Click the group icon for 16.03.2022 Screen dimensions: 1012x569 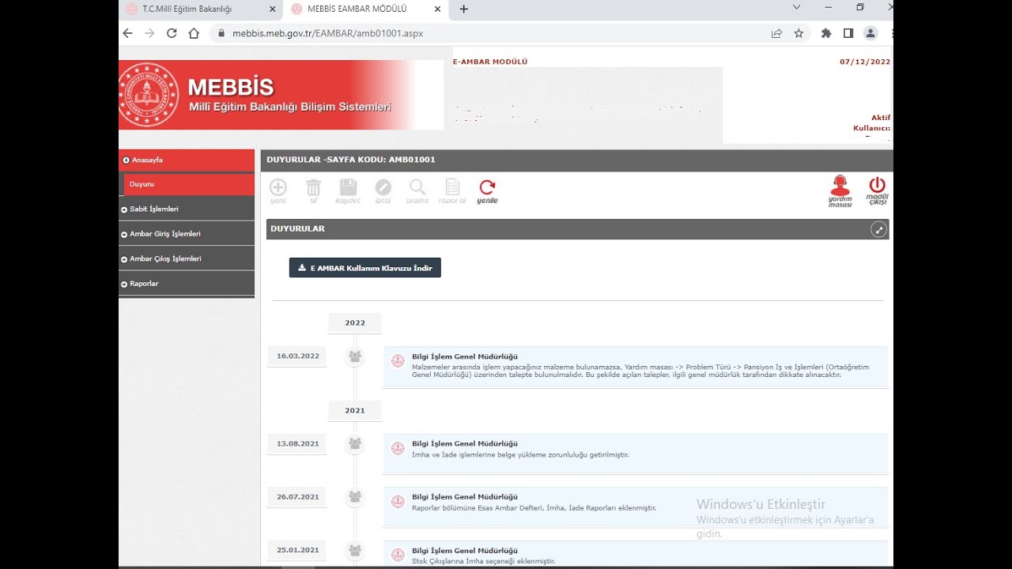point(355,356)
